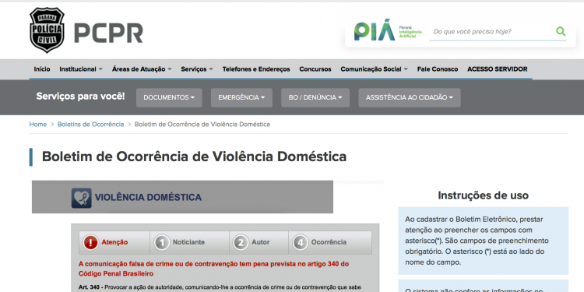Expand the EMERGÊNCIA services dropdown
Viewport: 584px width, 292px height.
241,97
